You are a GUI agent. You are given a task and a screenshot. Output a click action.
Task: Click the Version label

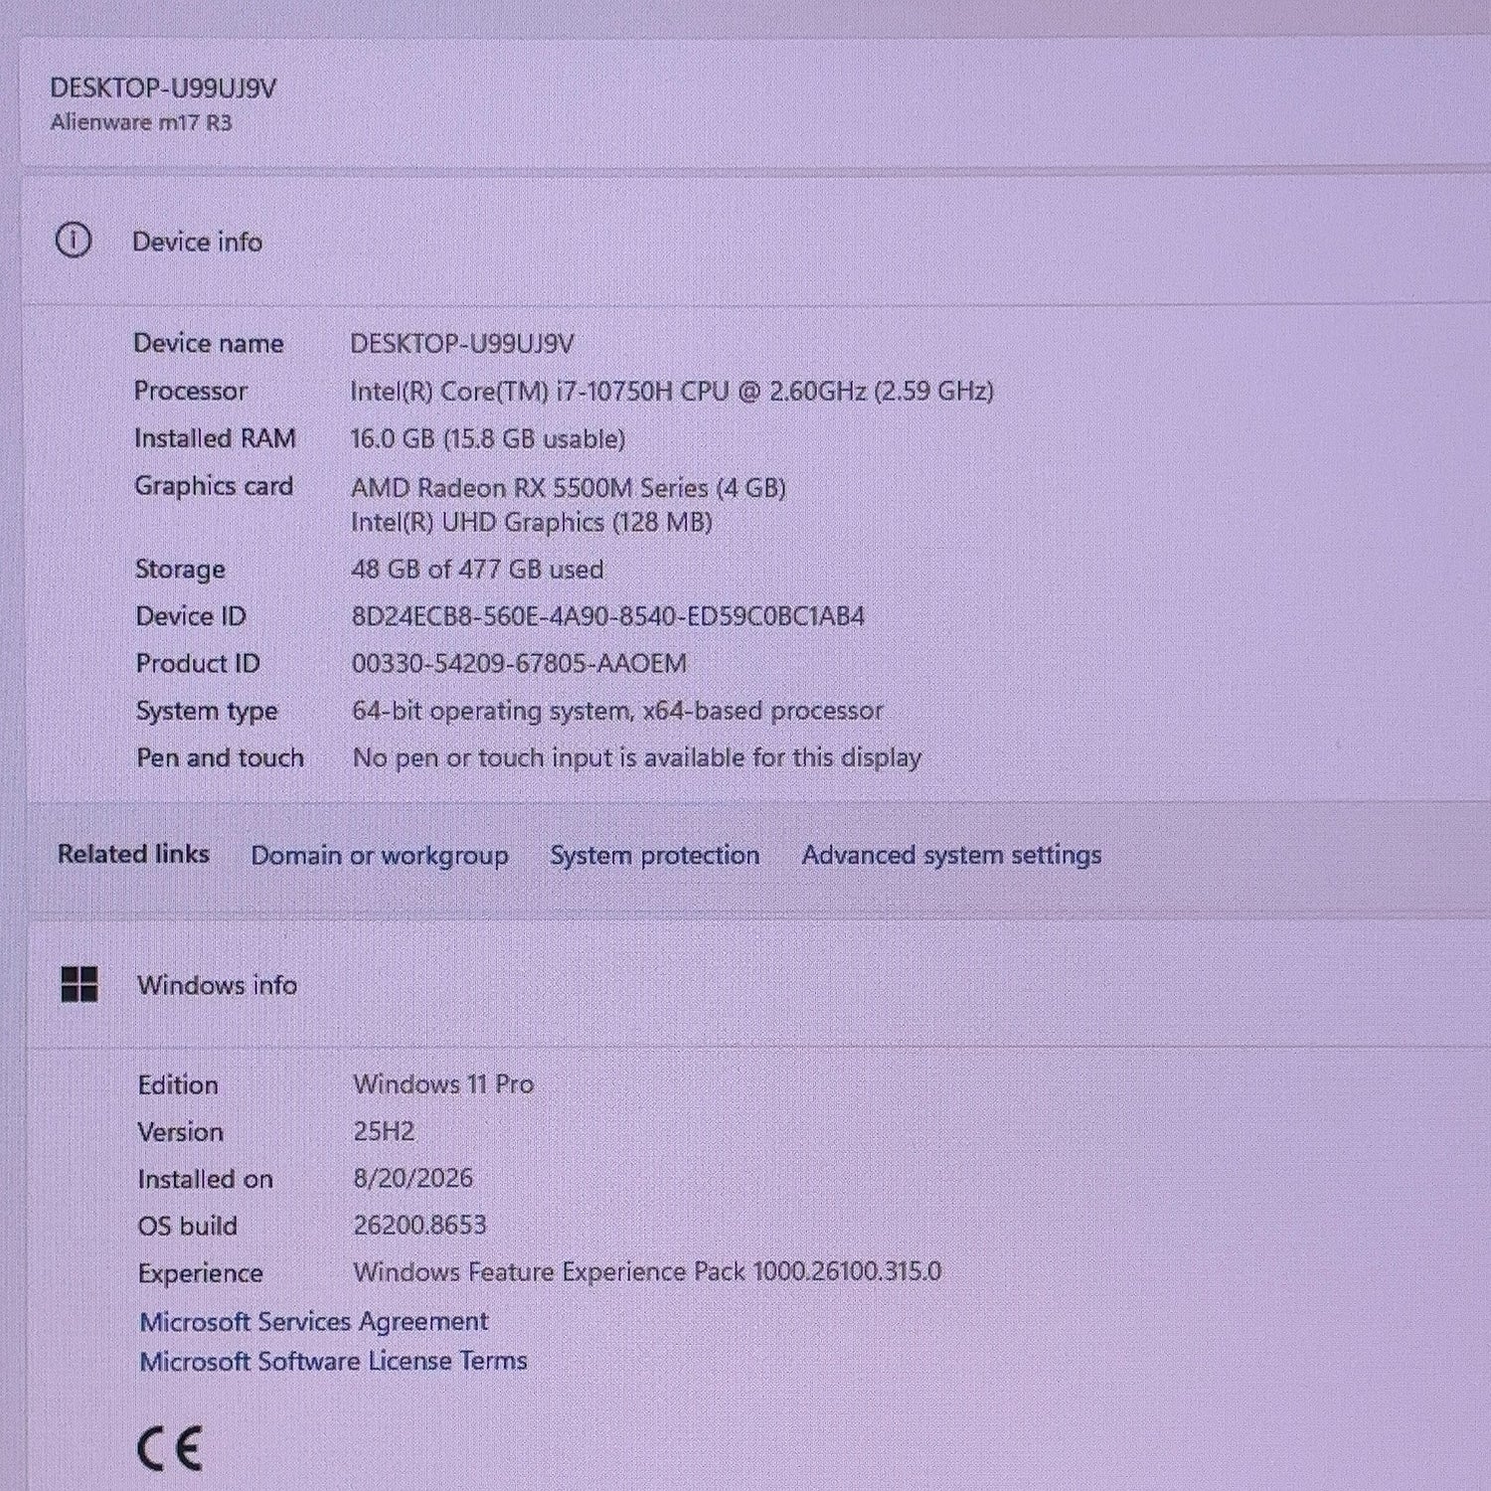pyautogui.click(x=181, y=1132)
